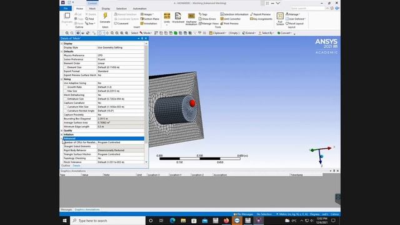Switch to the Automation ribbon tab
Viewport: 400px width, 225px height.
tap(139, 8)
